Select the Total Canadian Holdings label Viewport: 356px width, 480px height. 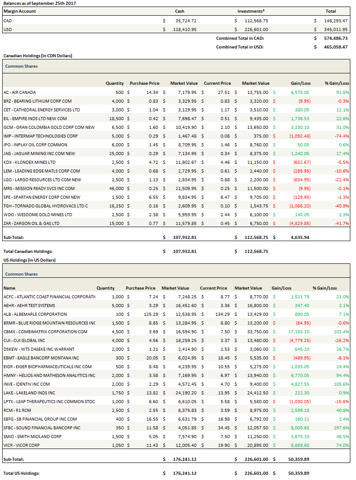coord(28,252)
